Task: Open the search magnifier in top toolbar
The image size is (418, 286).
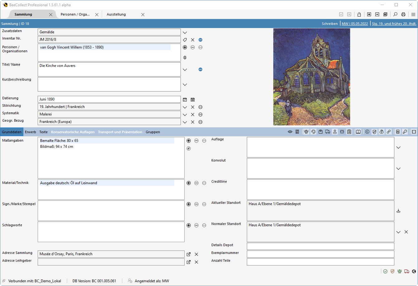Action: [395, 14]
